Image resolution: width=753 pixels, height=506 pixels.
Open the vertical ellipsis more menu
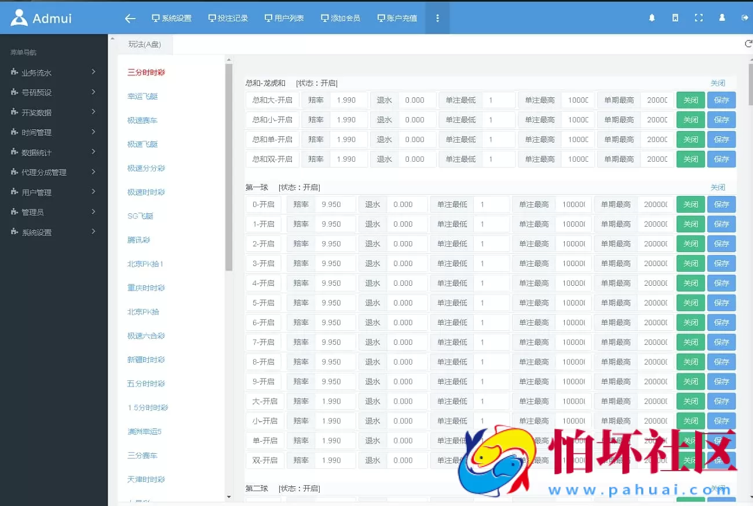point(437,18)
